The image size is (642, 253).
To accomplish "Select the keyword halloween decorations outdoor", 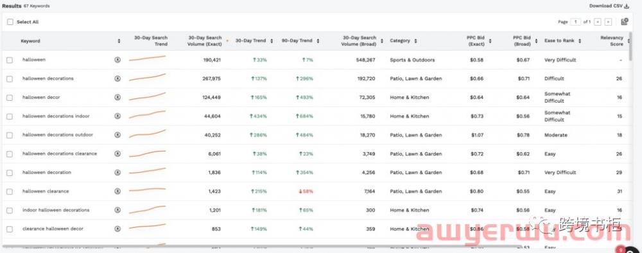I will click(58, 135).
